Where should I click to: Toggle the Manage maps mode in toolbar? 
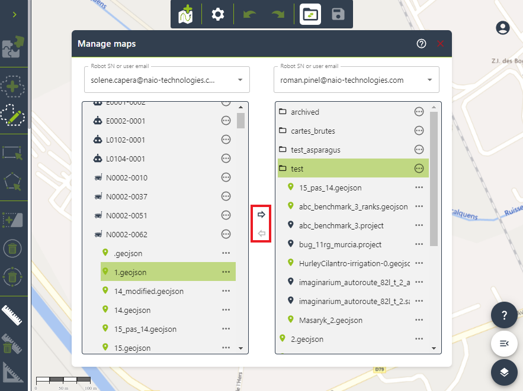point(310,14)
